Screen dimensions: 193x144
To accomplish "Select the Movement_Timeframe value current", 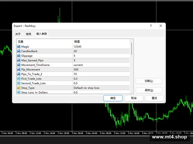I will [101, 65].
